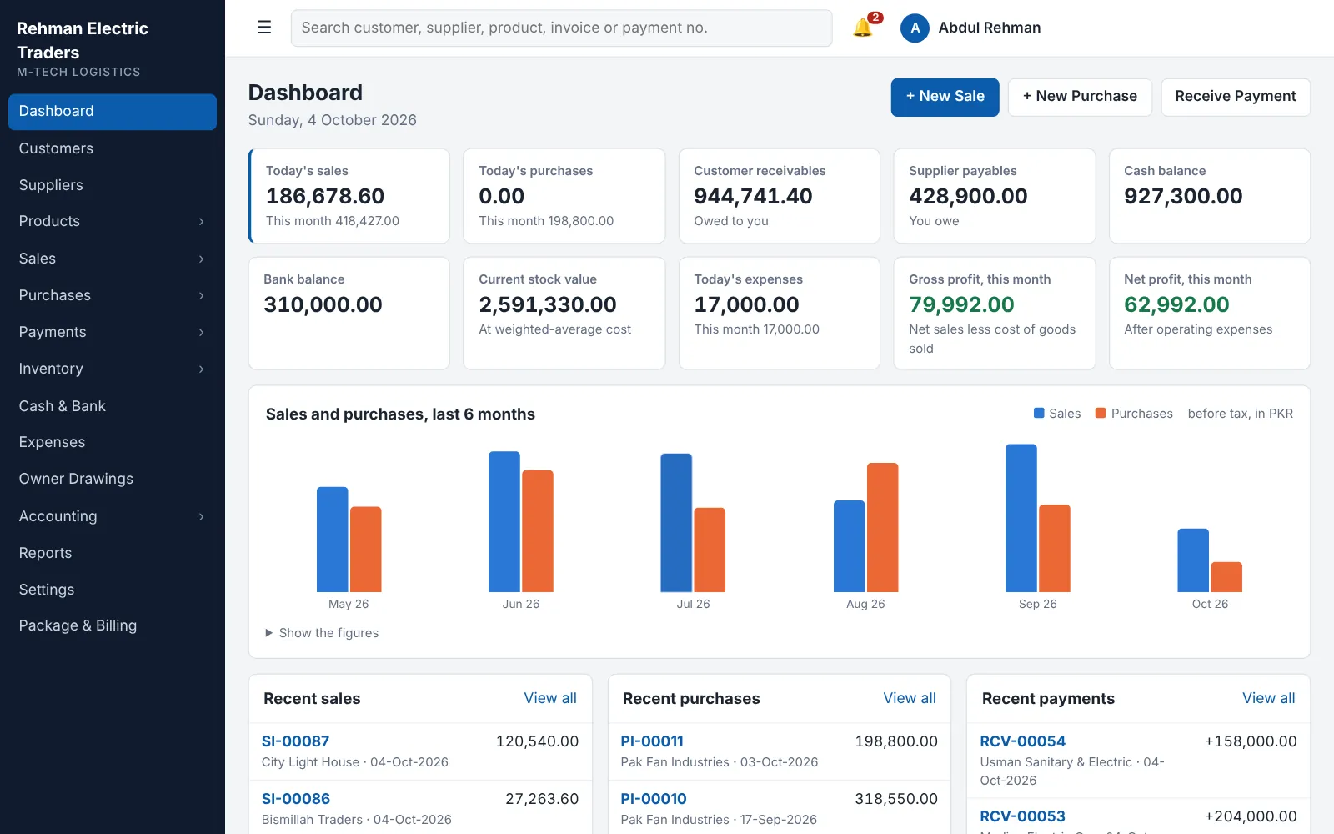
Task: Open Suppliers in the sidebar
Action: coord(113,185)
